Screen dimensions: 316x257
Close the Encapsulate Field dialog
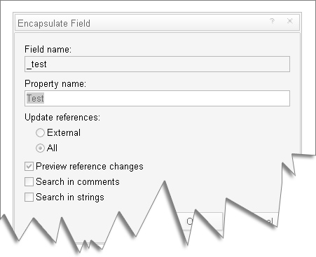pos(290,21)
